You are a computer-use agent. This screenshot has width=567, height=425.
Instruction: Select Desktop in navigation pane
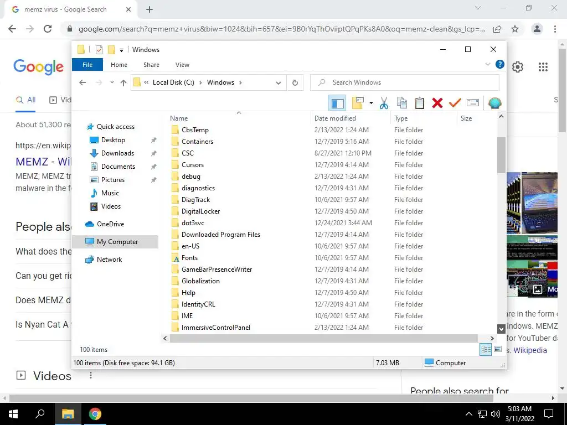coord(113,140)
